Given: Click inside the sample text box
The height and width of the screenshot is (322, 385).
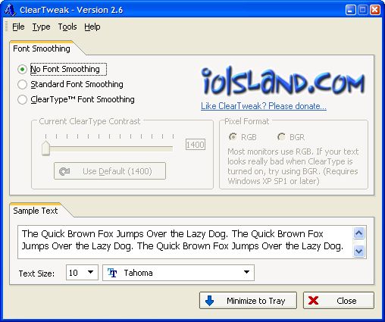Looking at the screenshot, I should 186,242.
